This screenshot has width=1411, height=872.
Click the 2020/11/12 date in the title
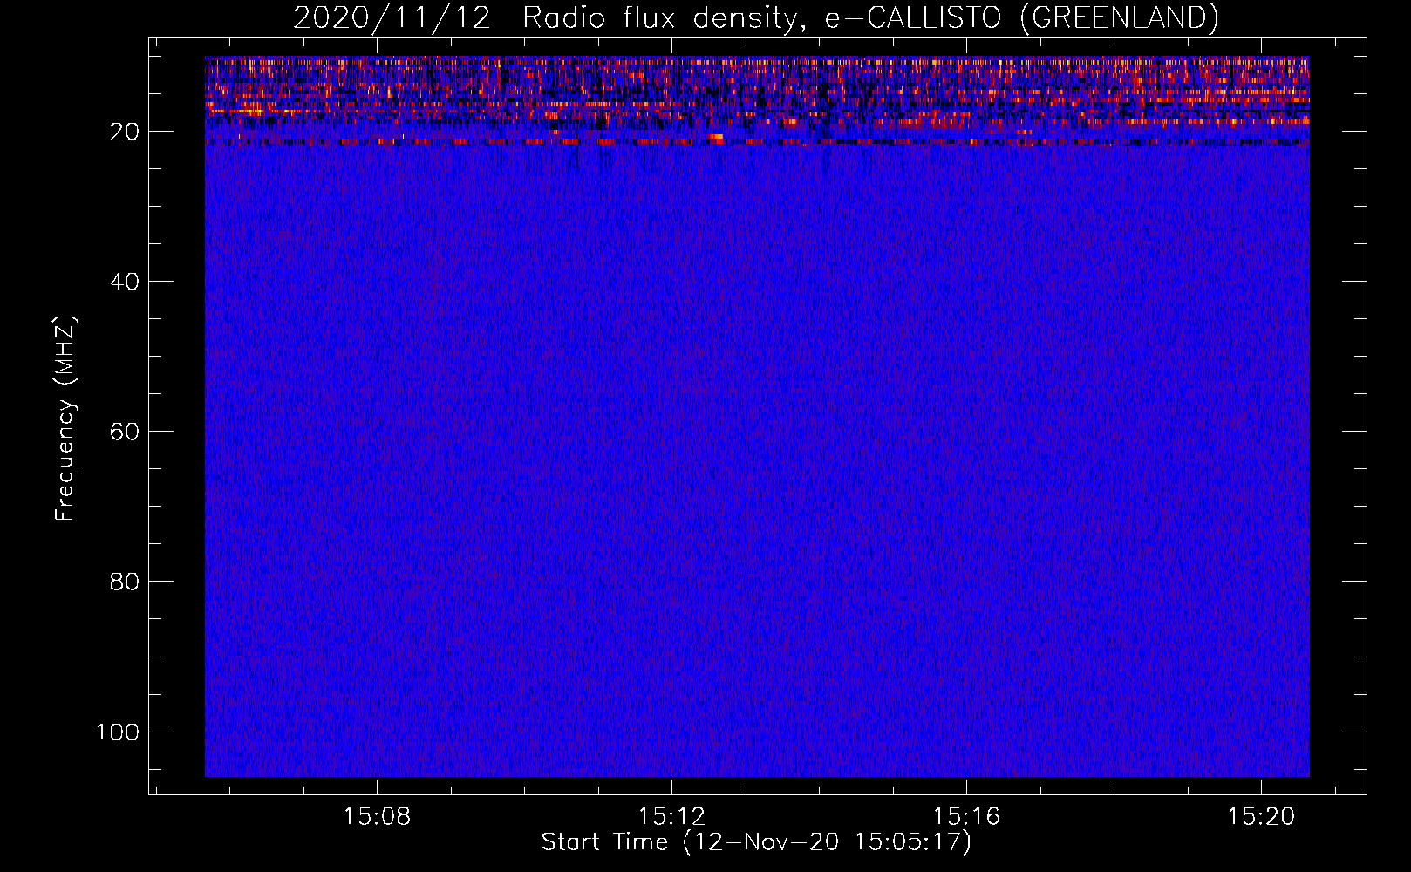coord(392,18)
